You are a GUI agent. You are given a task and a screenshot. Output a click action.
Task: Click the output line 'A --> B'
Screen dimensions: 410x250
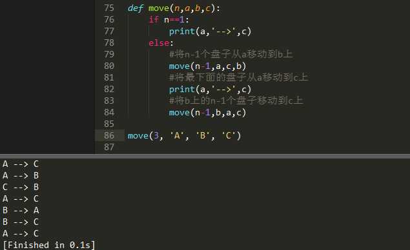(x=21, y=176)
